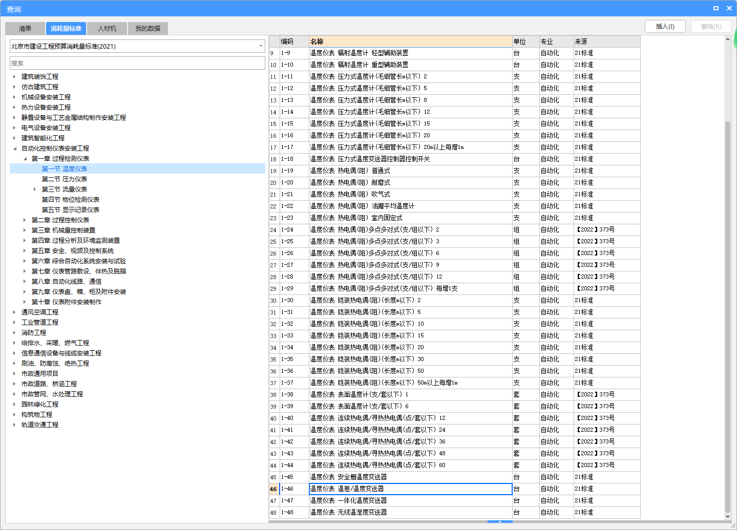Select row 压力式温度变送器控制器控制开关
The image size is (737, 530).
[411, 159]
